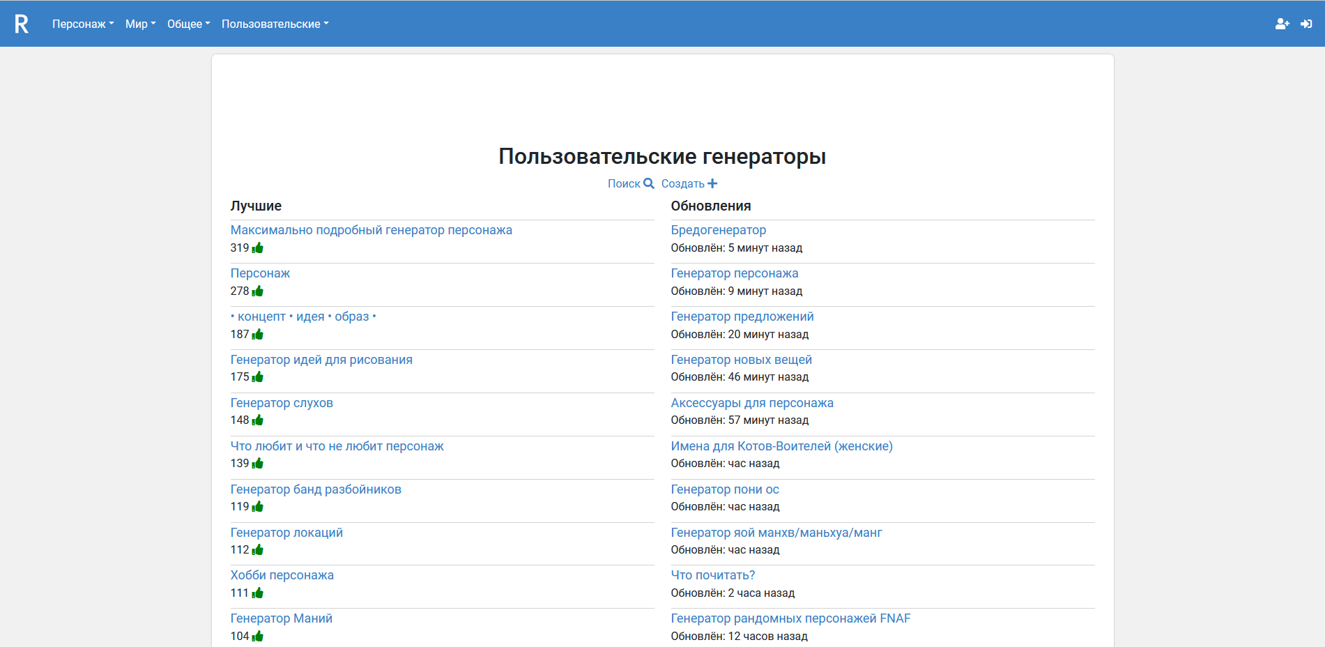
Task: Open Генератор Маний link
Action: [x=282, y=618]
